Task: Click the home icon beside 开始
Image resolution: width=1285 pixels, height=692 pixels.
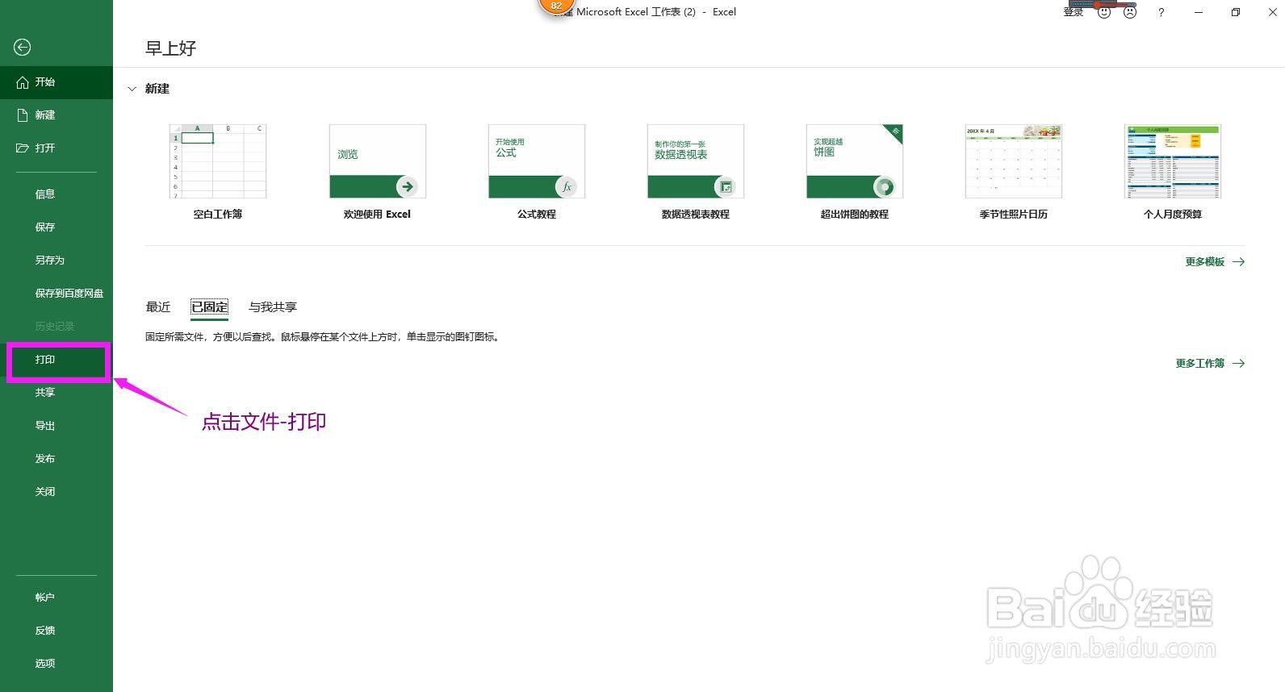Action: pos(23,82)
